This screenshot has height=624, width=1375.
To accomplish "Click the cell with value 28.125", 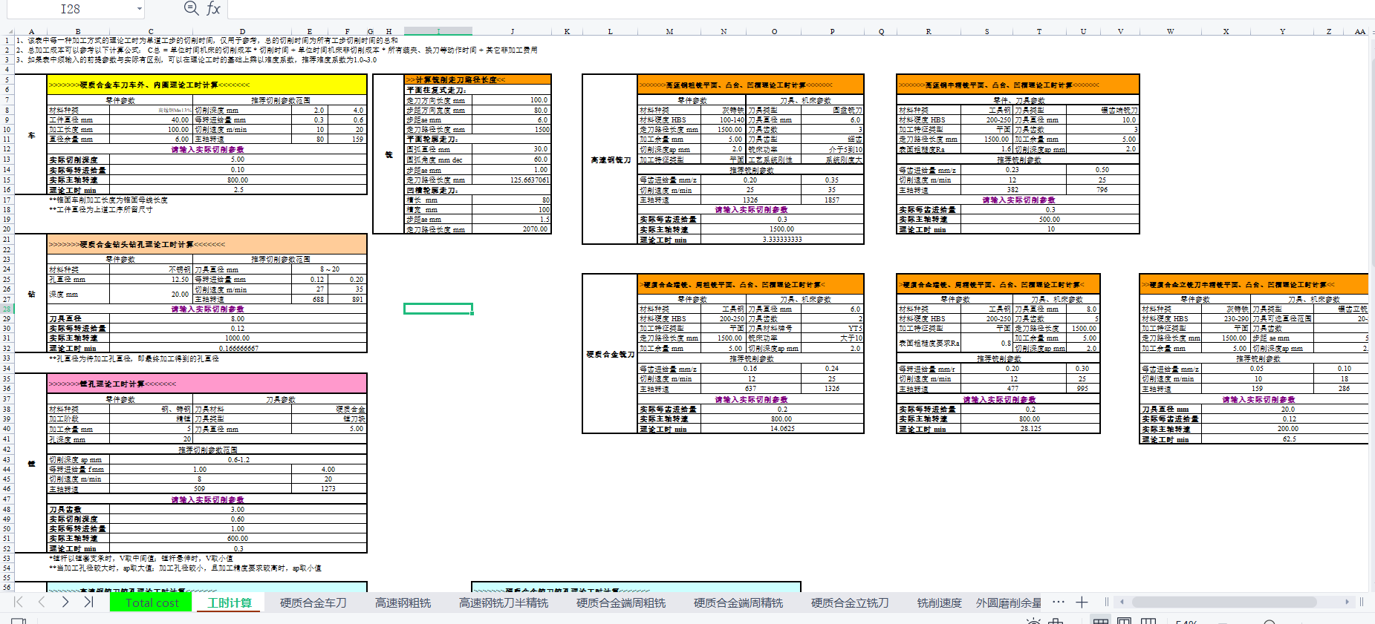I will pos(1030,429).
